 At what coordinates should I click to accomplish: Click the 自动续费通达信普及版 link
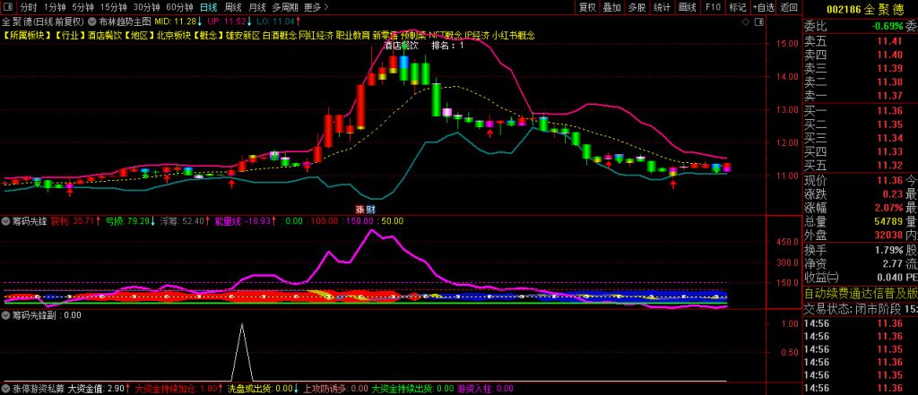860,293
